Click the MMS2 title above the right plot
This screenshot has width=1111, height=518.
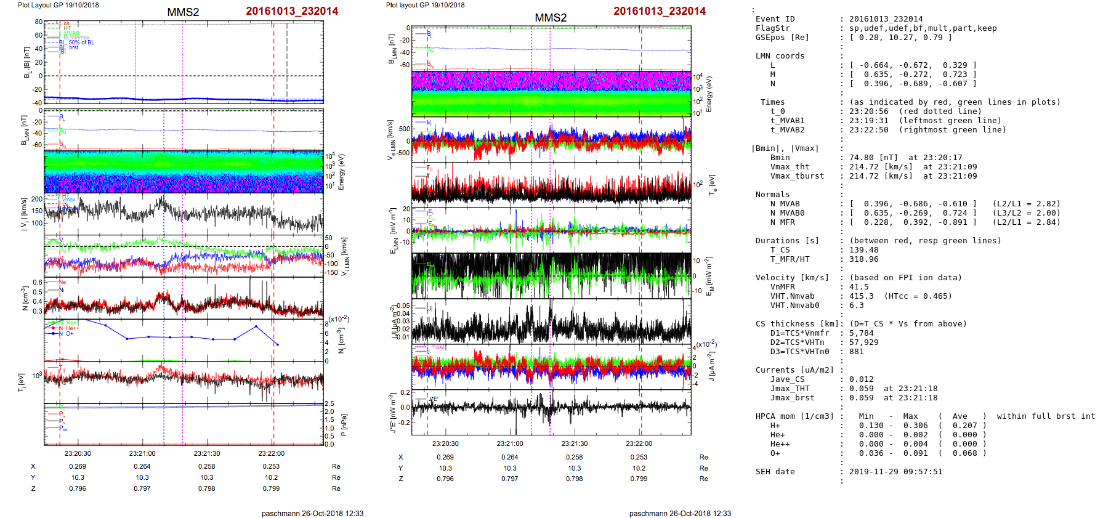click(551, 18)
